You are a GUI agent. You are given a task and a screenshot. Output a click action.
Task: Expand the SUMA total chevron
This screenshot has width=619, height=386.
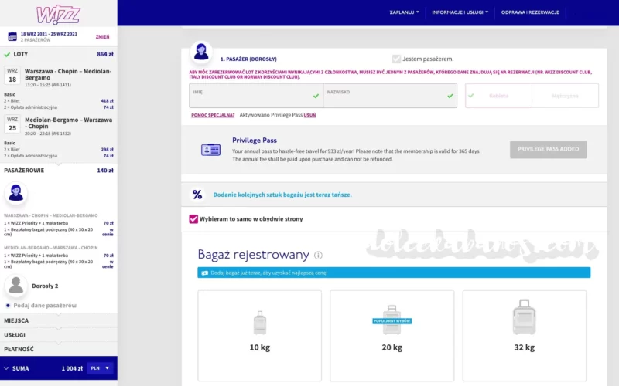click(x=6, y=369)
